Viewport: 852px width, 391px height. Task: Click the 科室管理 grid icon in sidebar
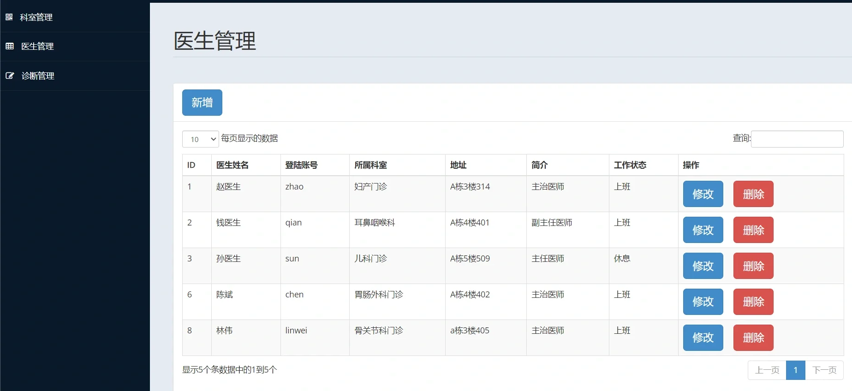pyautogui.click(x=9, y=17)
